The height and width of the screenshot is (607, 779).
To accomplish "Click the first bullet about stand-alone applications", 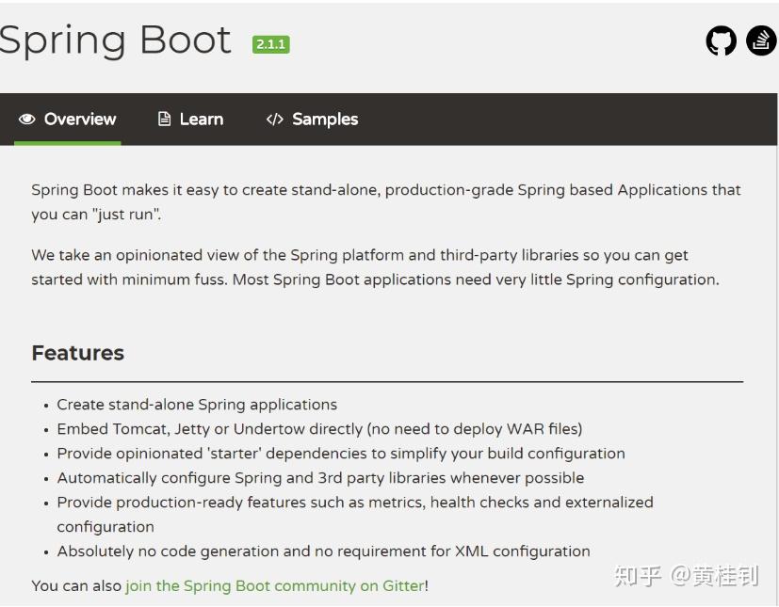I will click(x=196, y=404).
